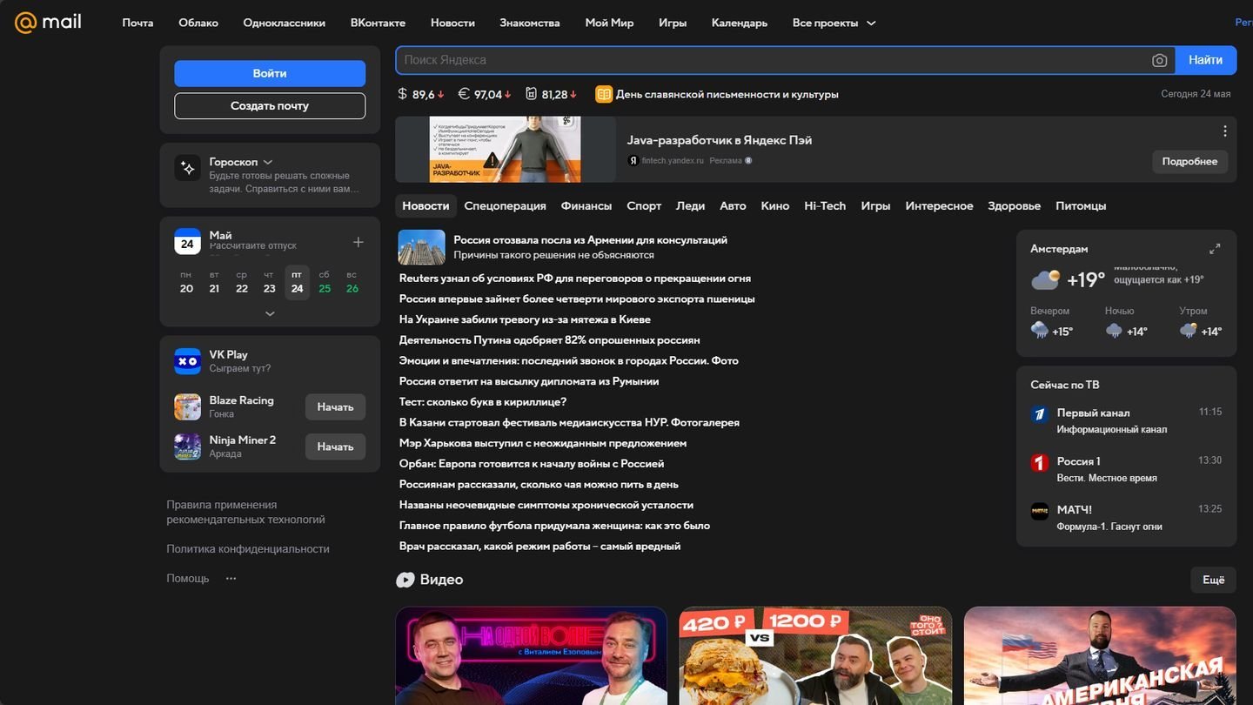Switch to the Питомцы news tab

pos(1081,206)
